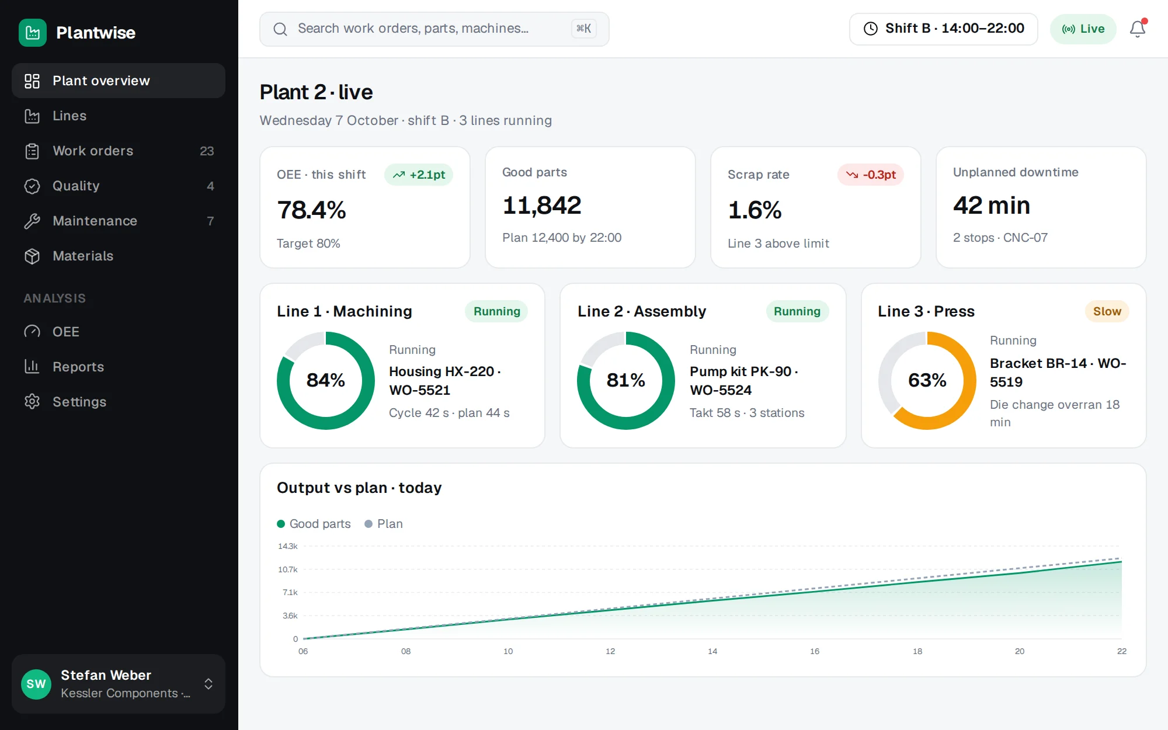Screen dimensions: 1168x730
Task: Click the Materials box icon
Action: point(32,256)
